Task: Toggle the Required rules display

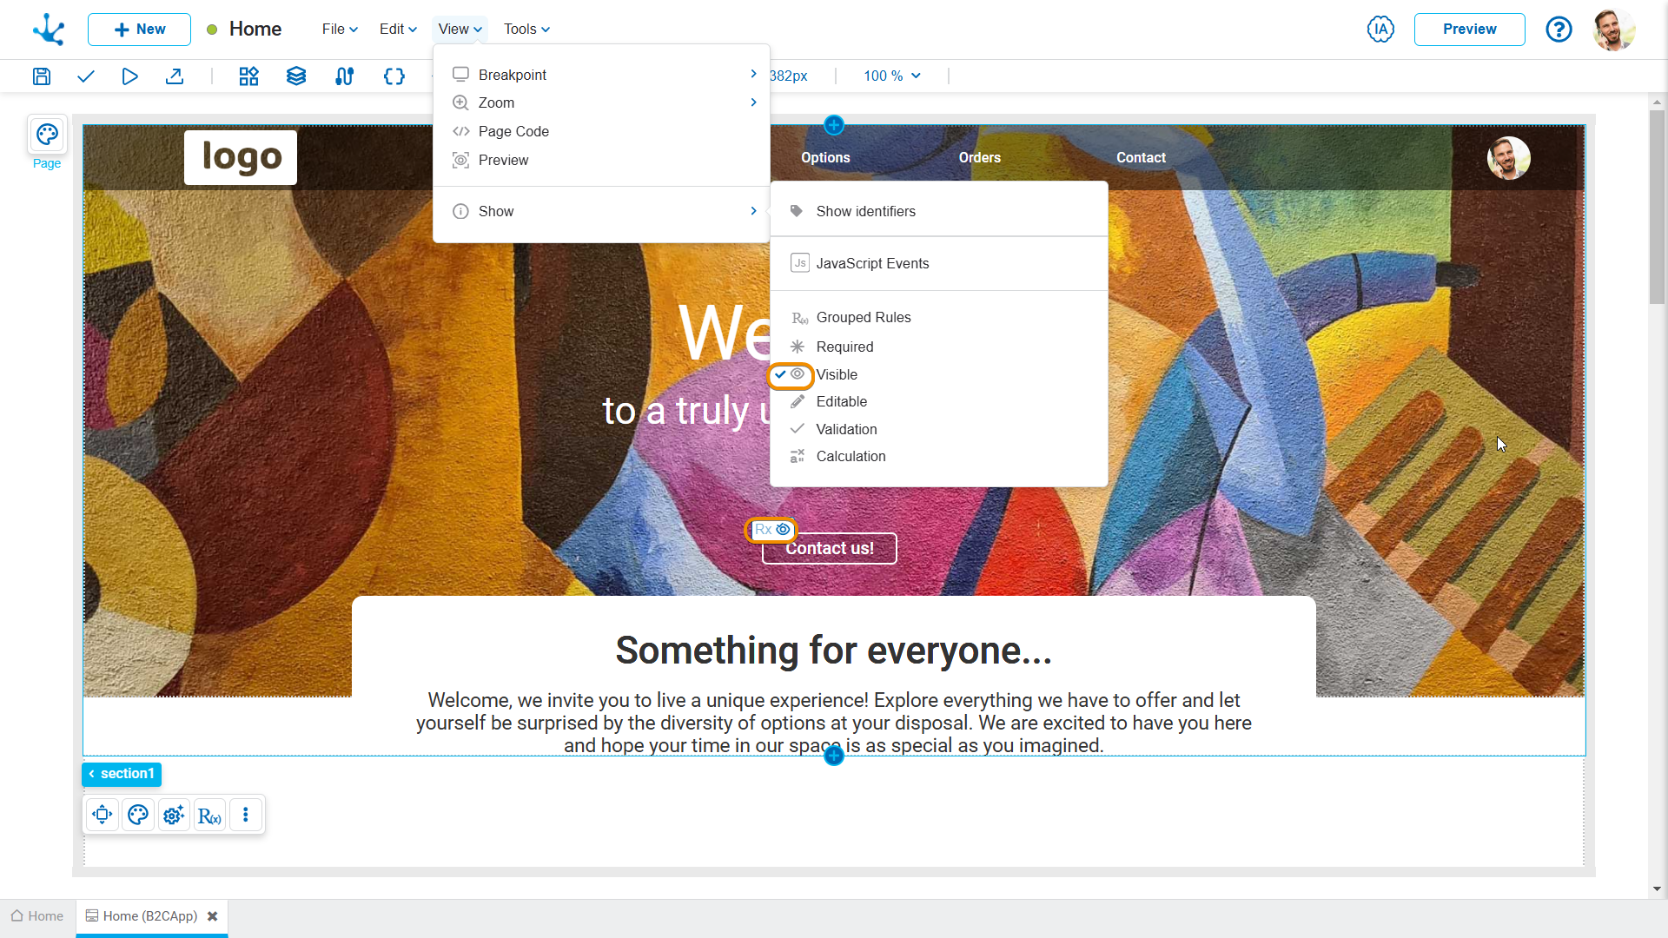Action: [844, 347]
